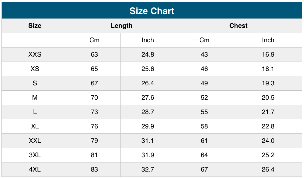Select the length value 70 cm
Image resolution: width=304 pixels, height=178 pixels.
coord(94,98)
